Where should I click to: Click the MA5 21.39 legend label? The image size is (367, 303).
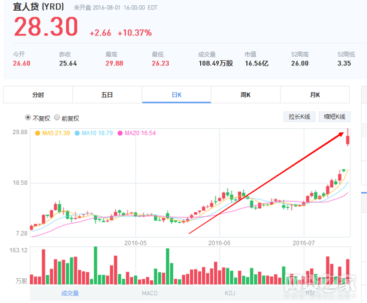pos(56,133)
